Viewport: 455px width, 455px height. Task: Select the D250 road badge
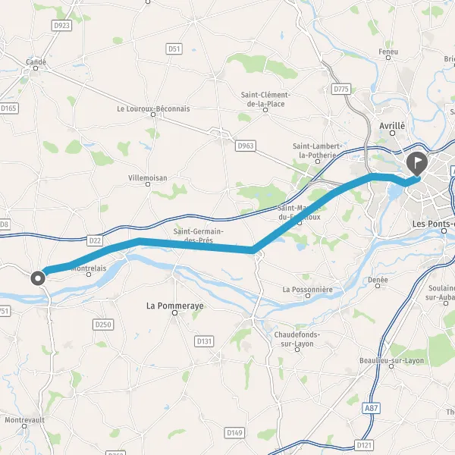[x=103, y=325]
